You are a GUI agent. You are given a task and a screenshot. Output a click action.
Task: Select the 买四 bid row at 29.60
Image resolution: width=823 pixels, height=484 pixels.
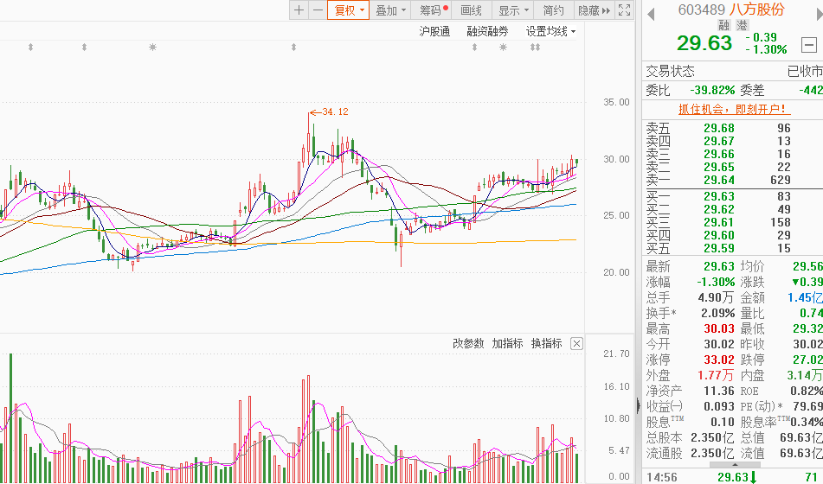pos(733,235)
